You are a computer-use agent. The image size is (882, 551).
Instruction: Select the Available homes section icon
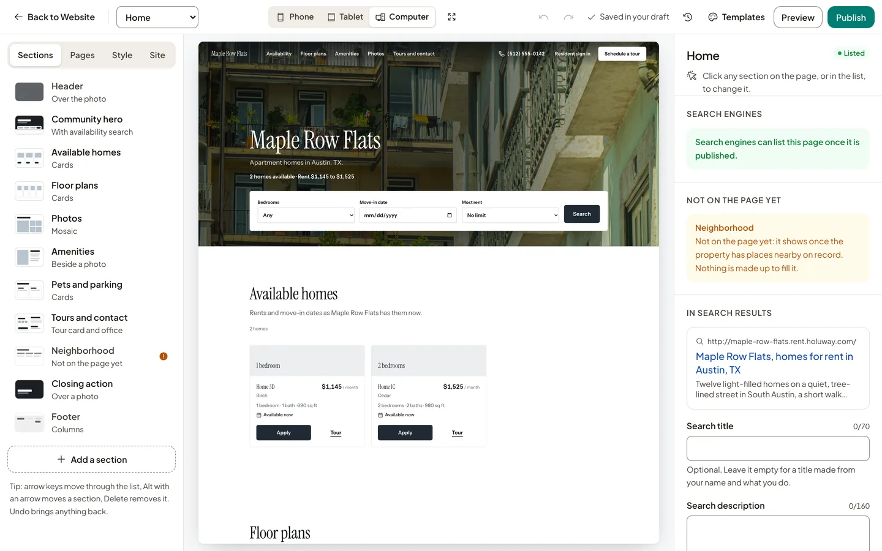29,158
